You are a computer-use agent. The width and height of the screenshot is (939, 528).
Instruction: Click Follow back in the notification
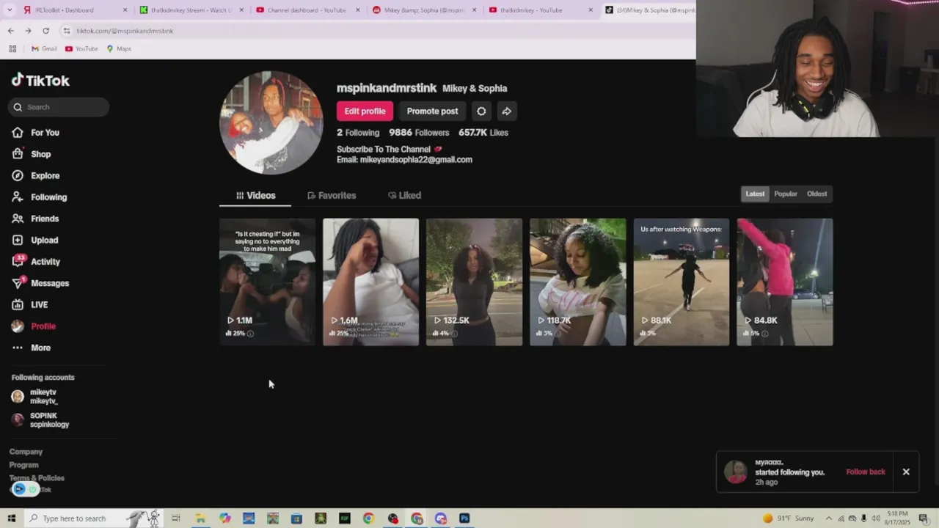(x=866, y=472)
